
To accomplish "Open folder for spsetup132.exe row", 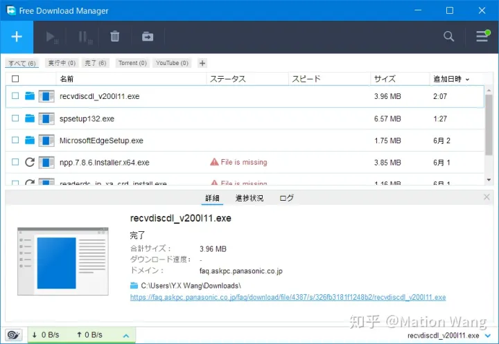I will tap(30, 118).
